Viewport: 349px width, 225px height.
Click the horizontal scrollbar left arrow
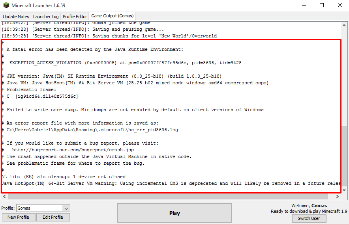click(4, 196)
